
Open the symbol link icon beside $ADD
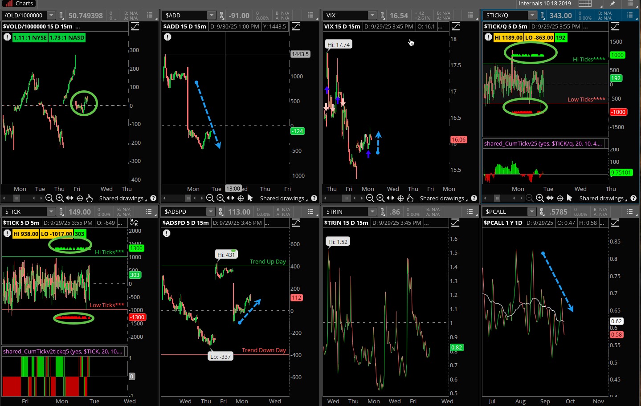[222, 16]
